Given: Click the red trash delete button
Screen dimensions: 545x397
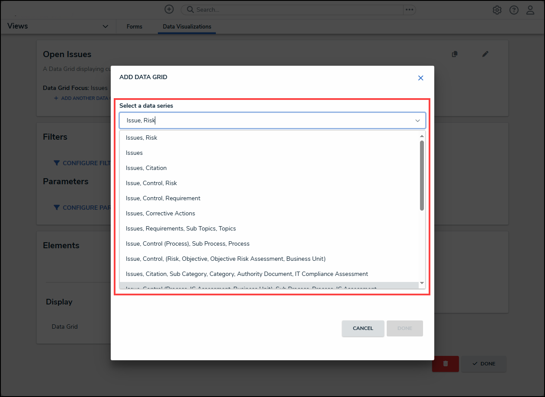Looking at the screenshot, I should click(x=445, y=364).
